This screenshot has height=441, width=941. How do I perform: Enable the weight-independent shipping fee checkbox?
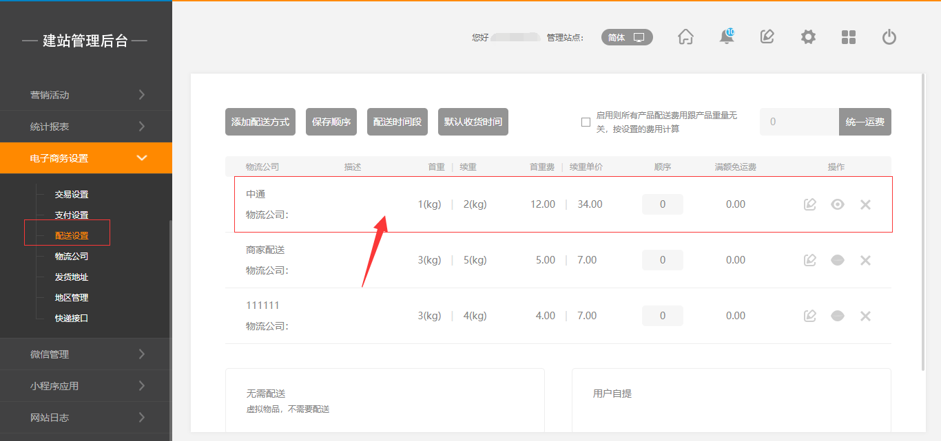(x=586, y=122)
